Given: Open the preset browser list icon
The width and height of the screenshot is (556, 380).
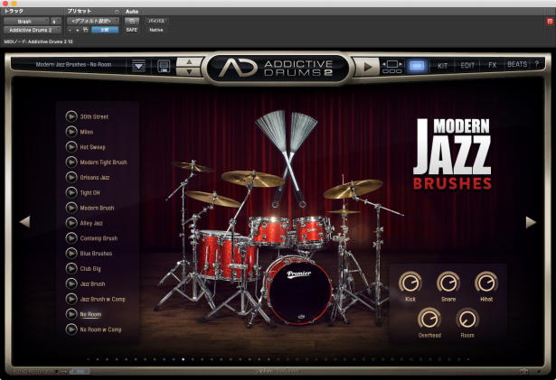Looking at the screenshot, I should (x=138, y=66).
